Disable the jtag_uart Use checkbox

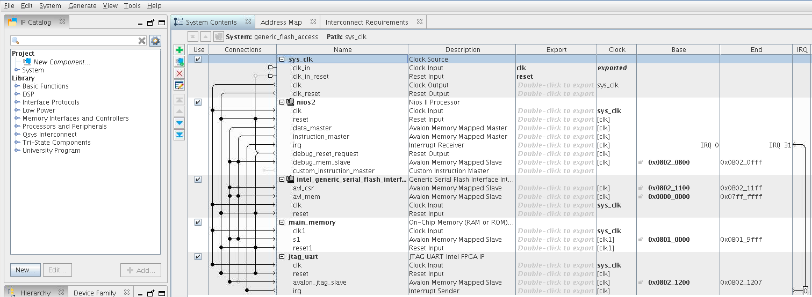click(198, 257)
